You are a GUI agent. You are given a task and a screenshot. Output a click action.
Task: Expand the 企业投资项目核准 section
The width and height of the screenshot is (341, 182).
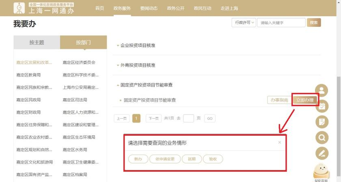138,45
